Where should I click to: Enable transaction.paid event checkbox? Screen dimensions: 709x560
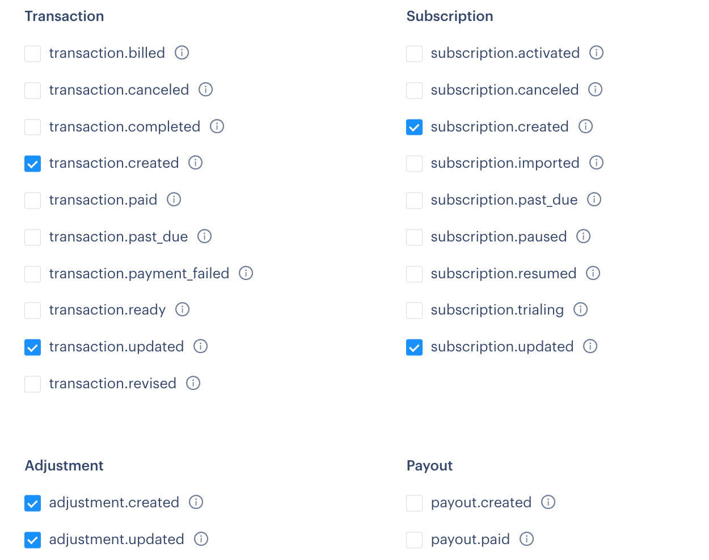[x=33, y=201]
